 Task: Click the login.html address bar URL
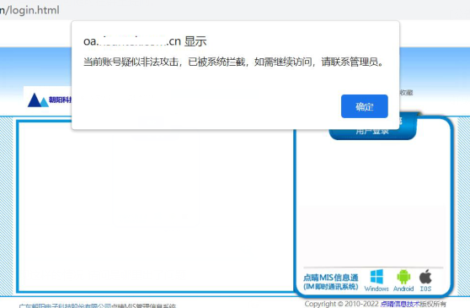point(29,10)
